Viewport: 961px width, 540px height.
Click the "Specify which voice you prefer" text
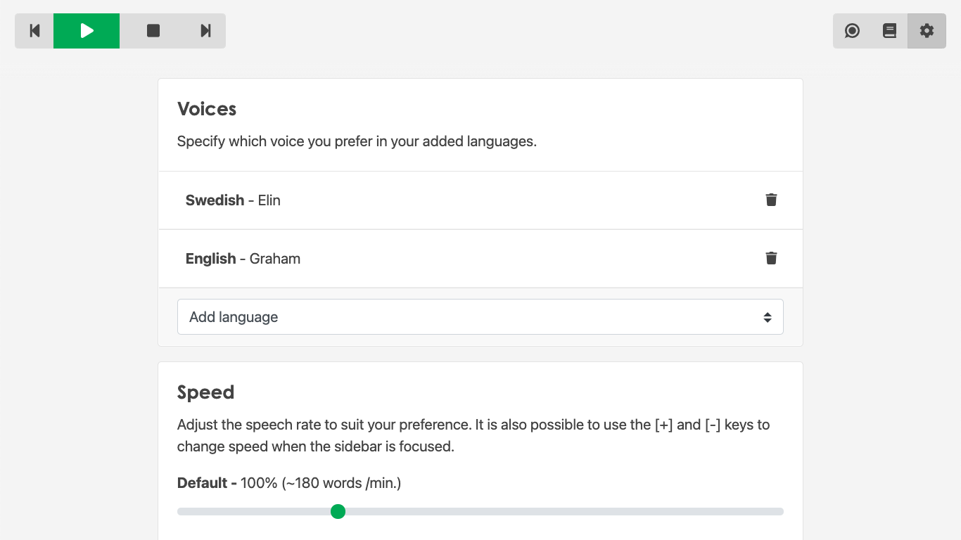(x=357, y=141)
